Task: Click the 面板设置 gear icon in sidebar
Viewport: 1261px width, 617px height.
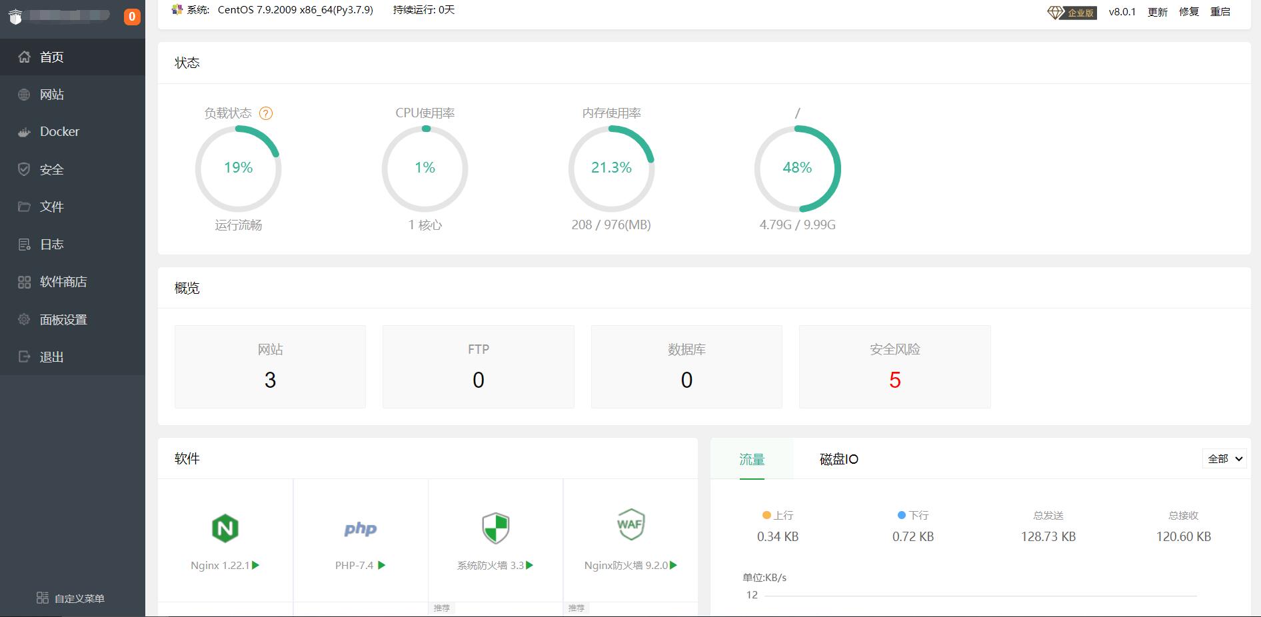Action: (24, 319)
